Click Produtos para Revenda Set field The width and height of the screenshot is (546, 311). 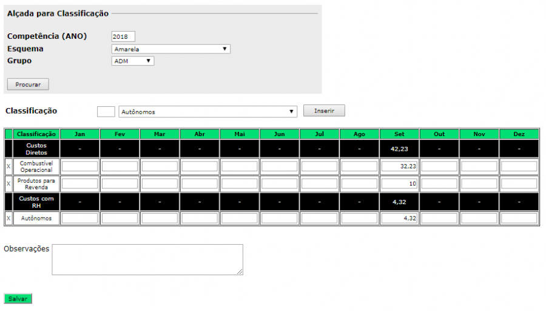[399, 183]
